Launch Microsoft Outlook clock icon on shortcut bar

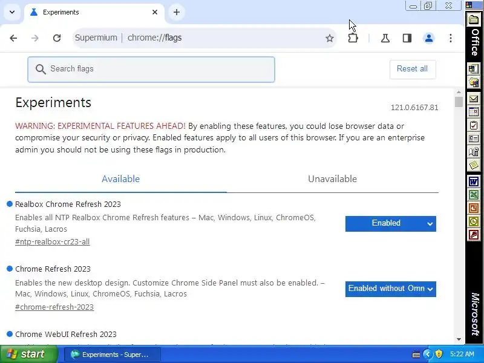(474, 221)
